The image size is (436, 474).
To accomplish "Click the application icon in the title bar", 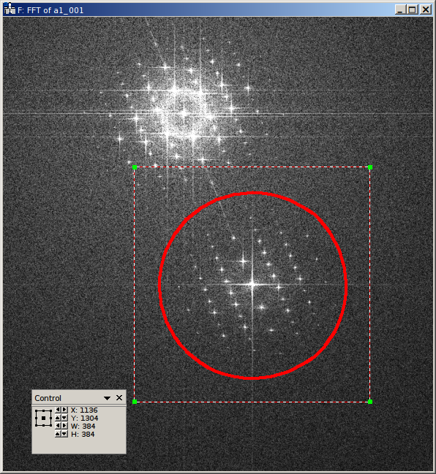I will coord(10,9).
